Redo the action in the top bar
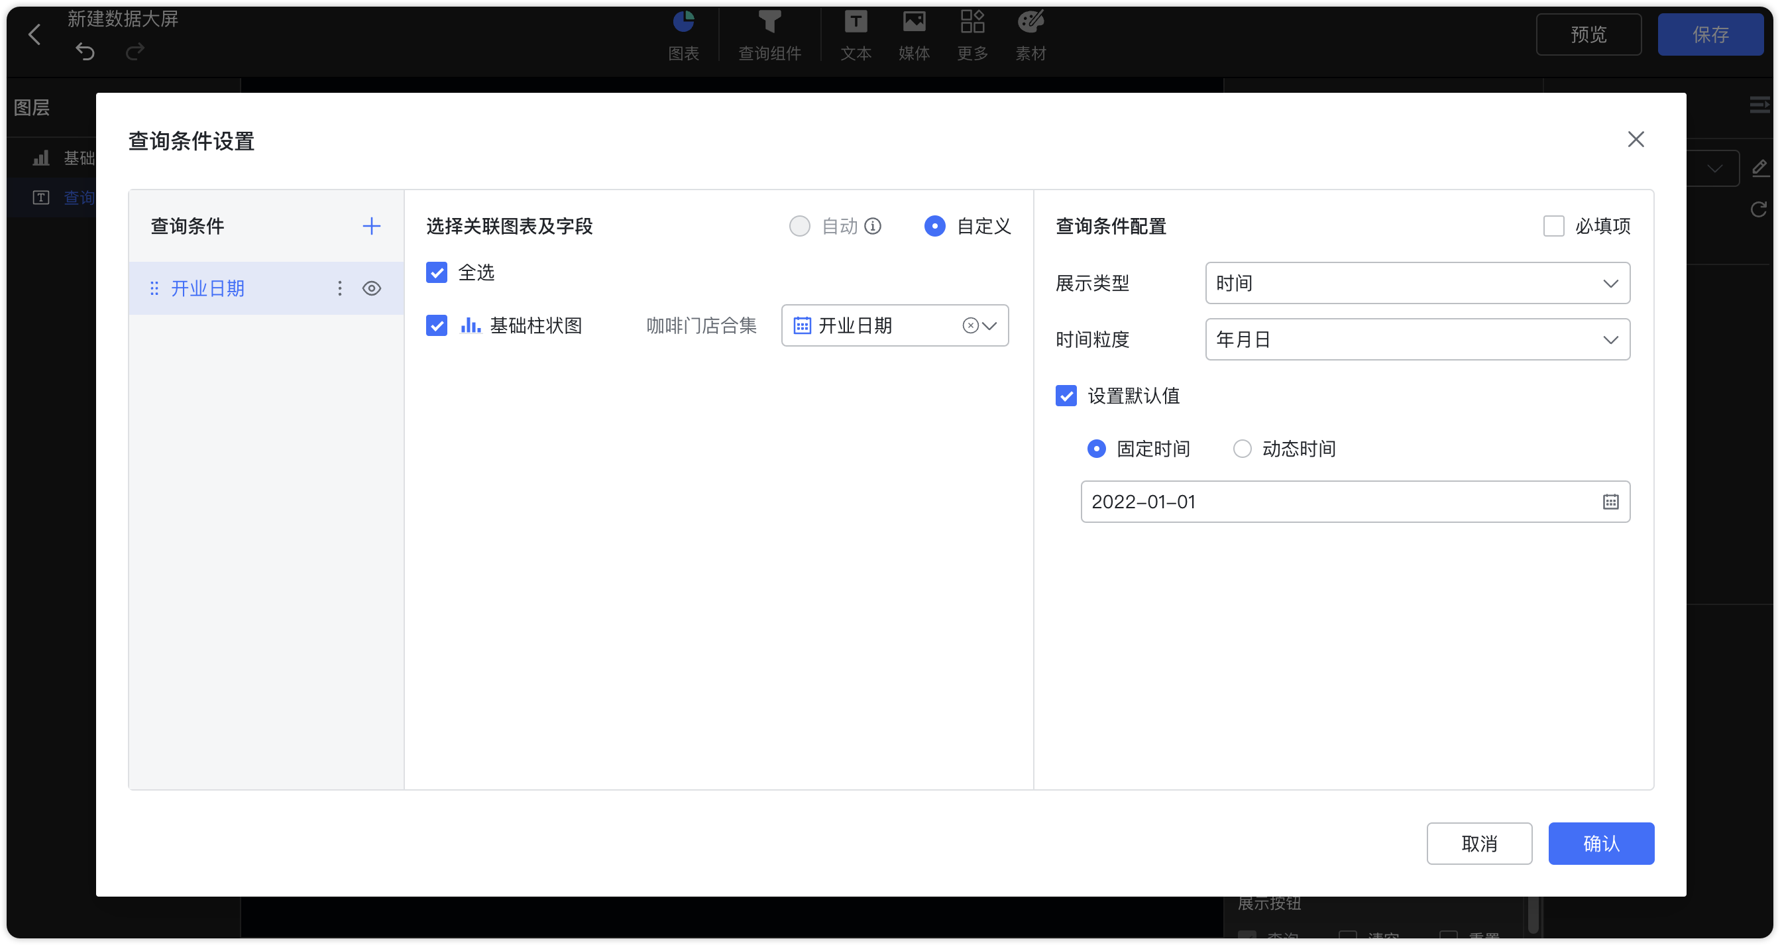 135,52
